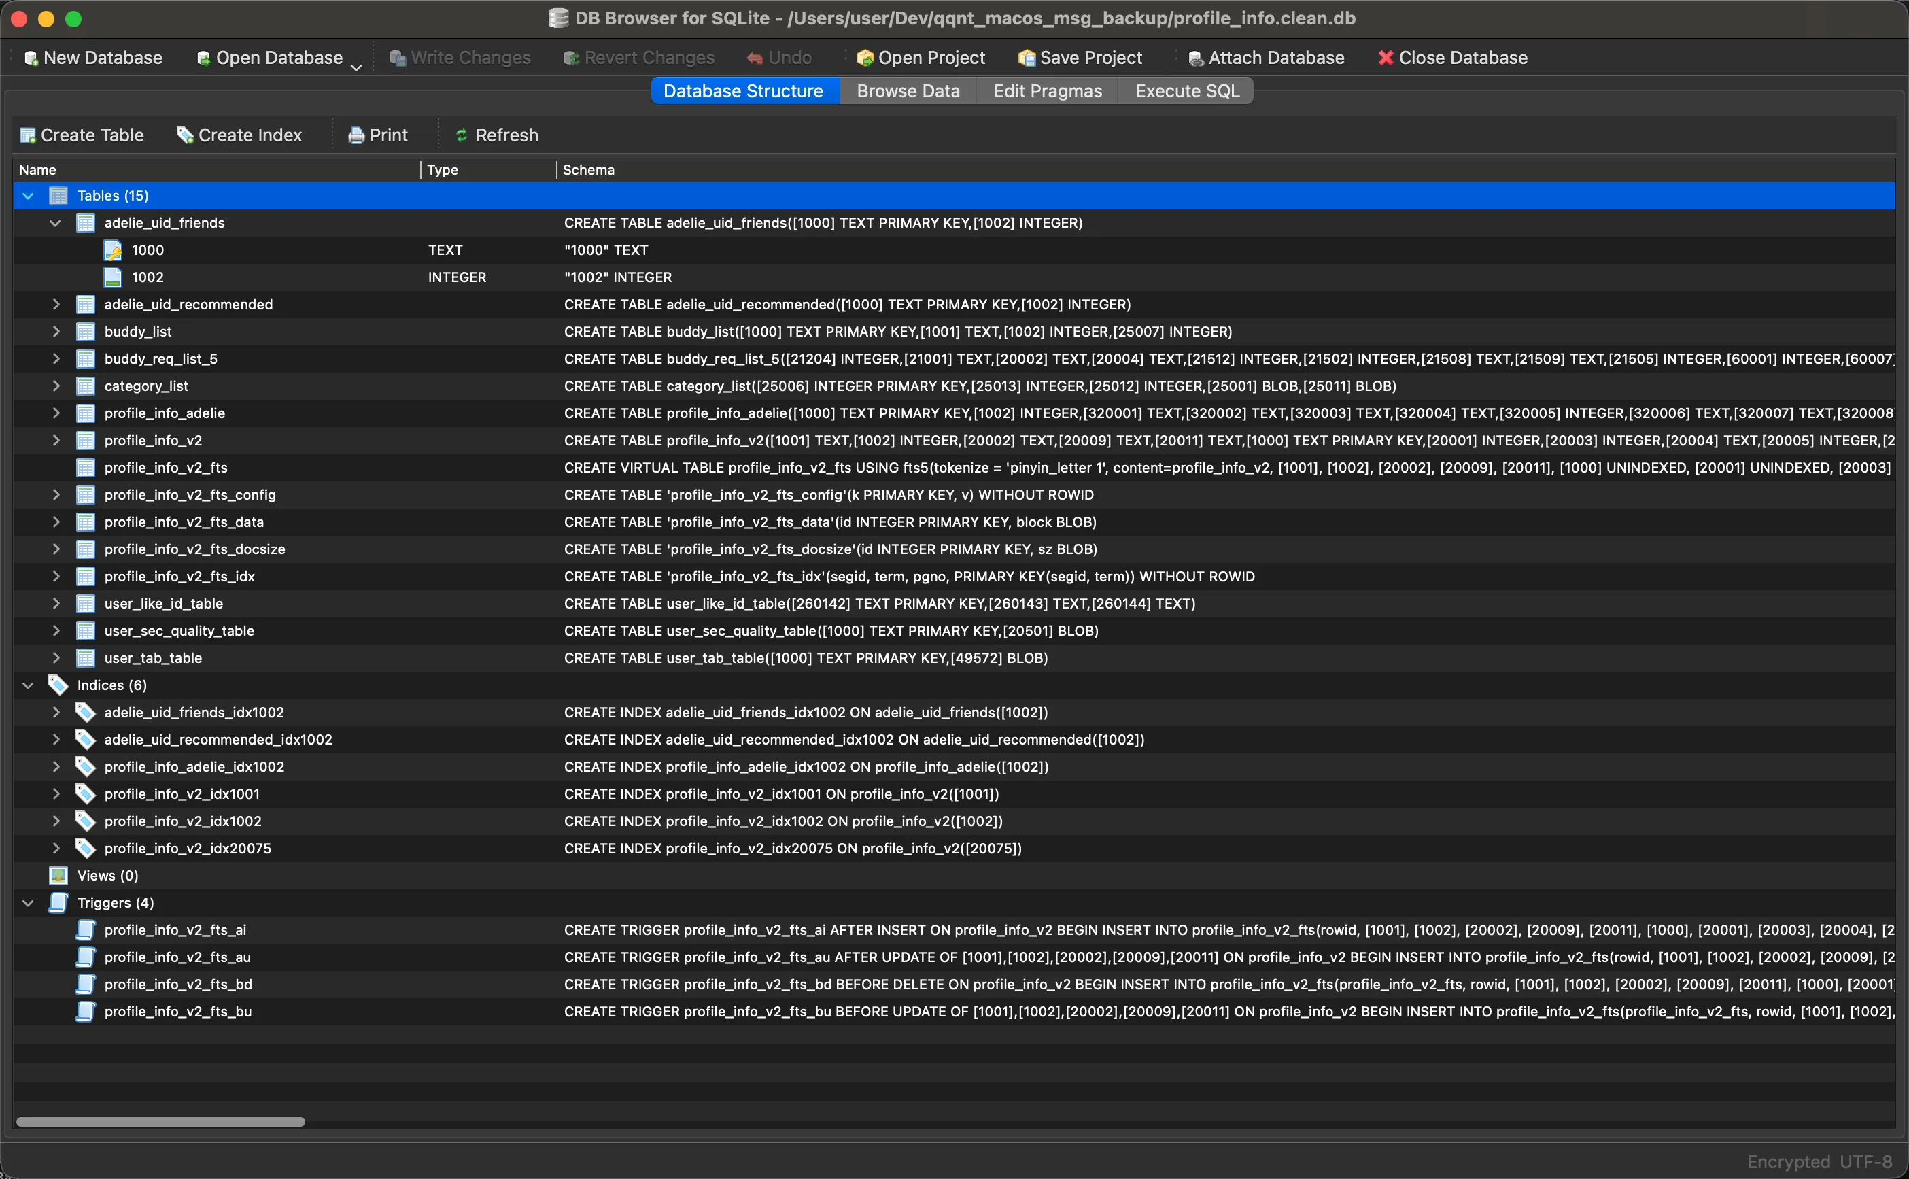Click the red Close Database icon

1385,58
